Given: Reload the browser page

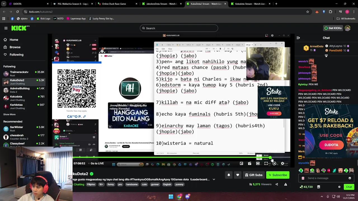Looking at the screenshot, I should (x=17, y=12).
